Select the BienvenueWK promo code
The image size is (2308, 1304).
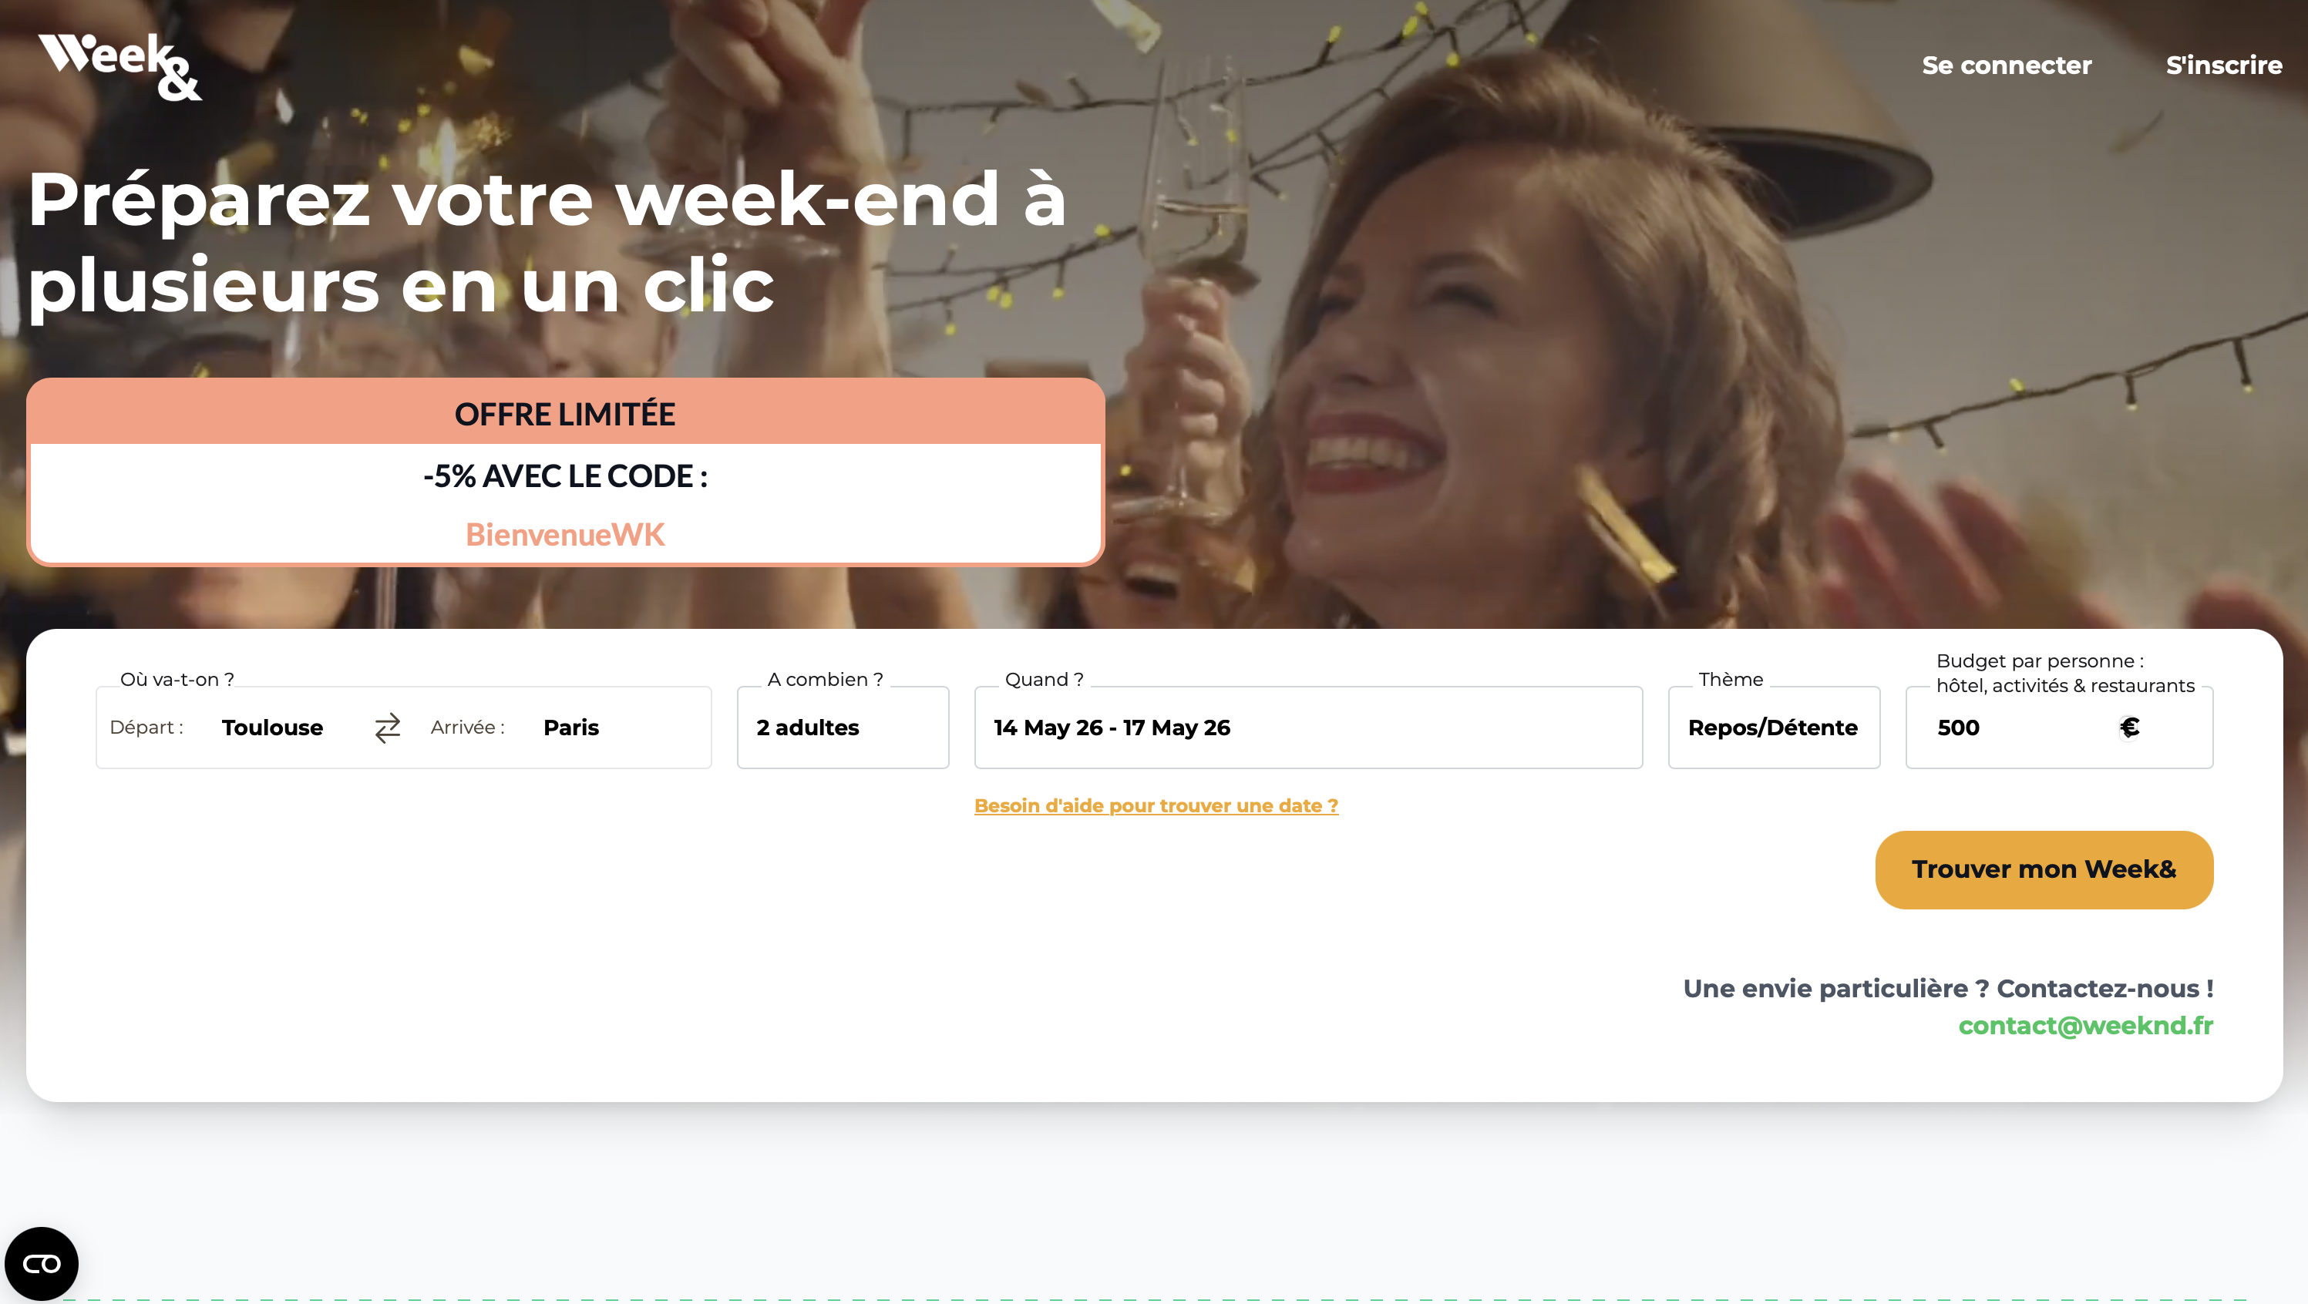pyautogui.click(x=565, y=535)
